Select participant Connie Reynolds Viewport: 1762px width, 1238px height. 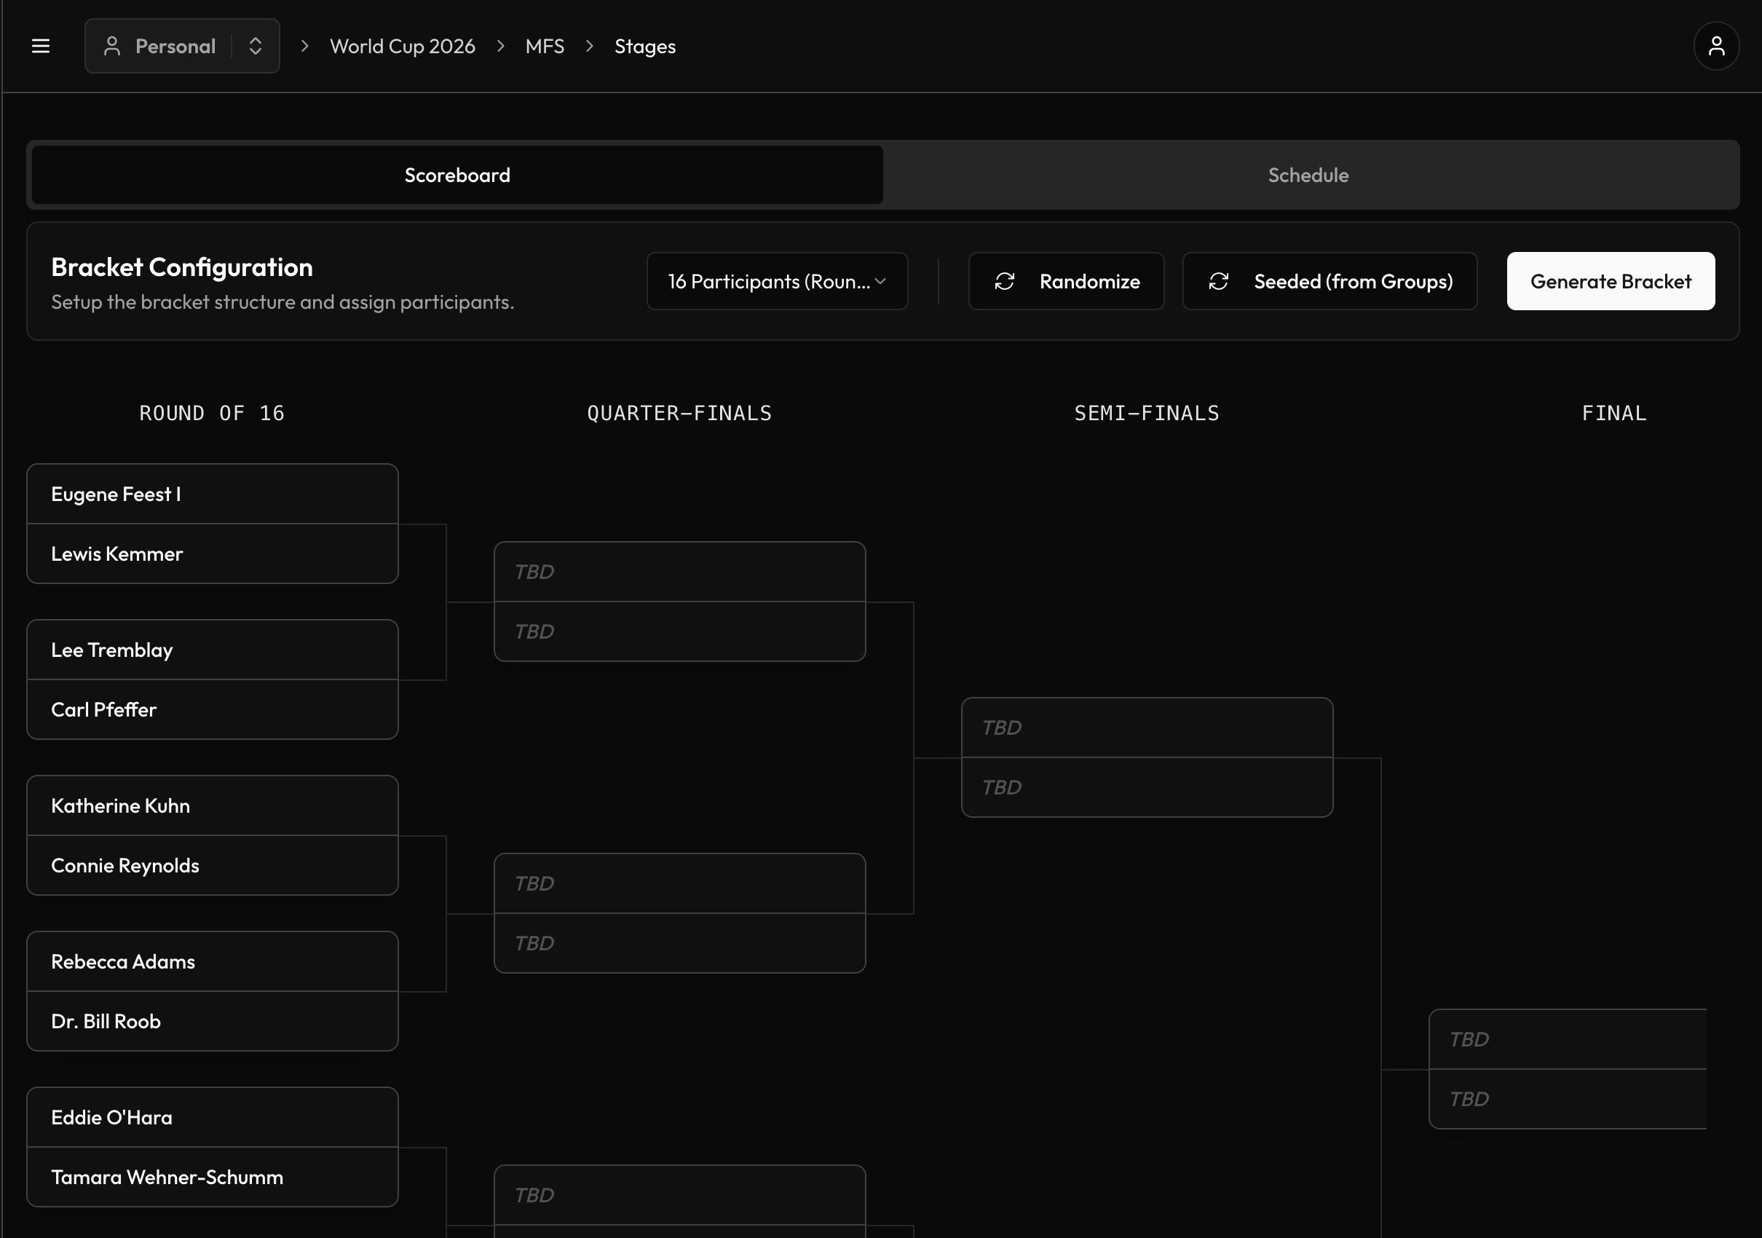[213, 866]
